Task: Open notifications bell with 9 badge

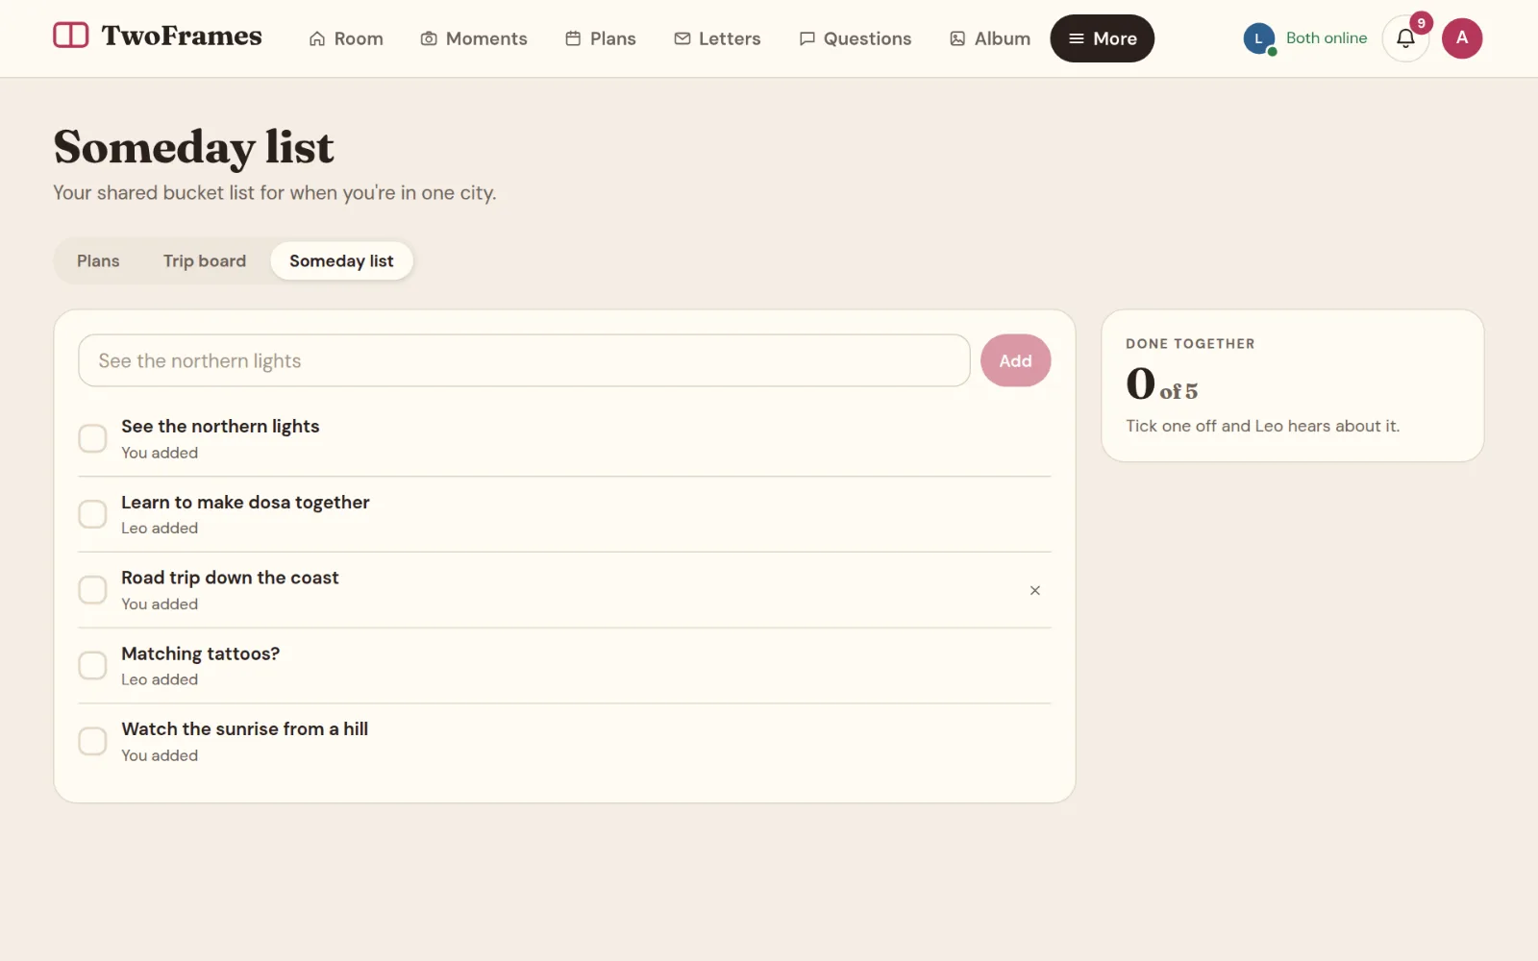Action: click(x=1405, y=38)
